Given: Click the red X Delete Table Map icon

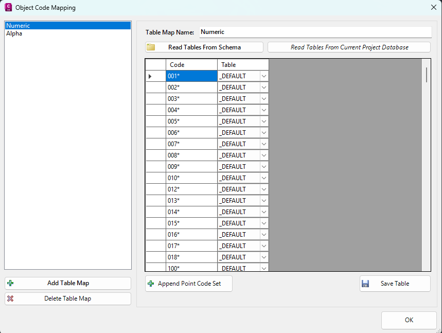Looking at the screenshot, I should [x=11, y=299].
